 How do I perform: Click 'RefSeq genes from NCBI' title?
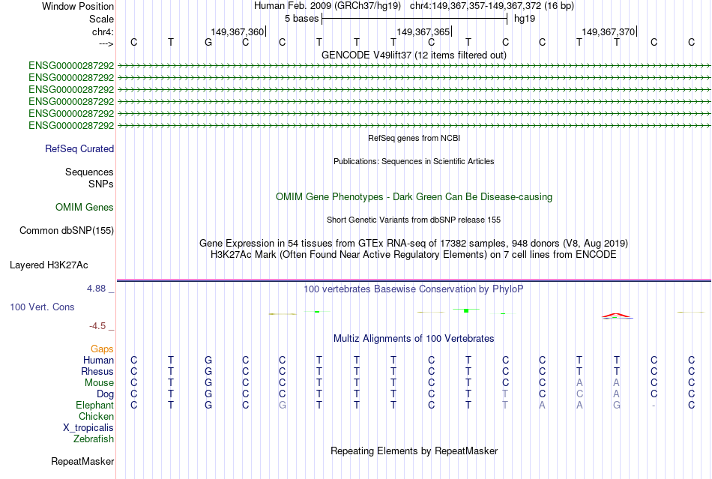[414, 138]
